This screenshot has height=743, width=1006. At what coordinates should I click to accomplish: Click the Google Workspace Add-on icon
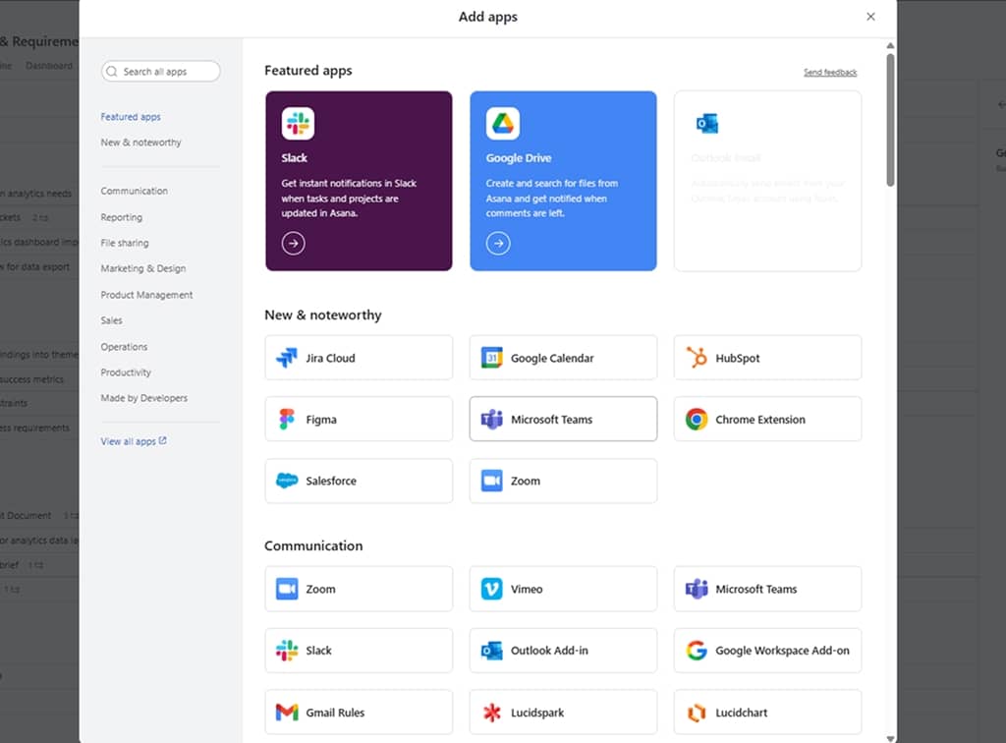coord(697,650)
